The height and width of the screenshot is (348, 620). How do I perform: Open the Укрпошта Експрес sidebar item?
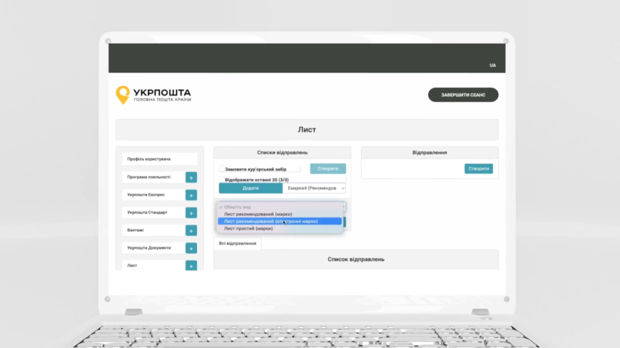(154, 195)
